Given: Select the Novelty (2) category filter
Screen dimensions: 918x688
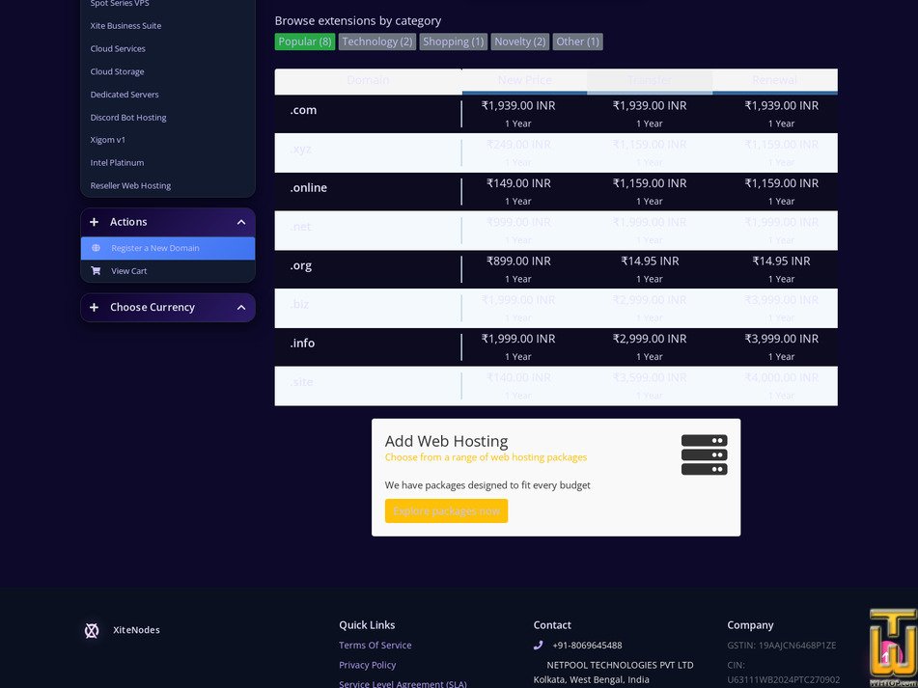Looking at the screenshot, I should (520, 41).
